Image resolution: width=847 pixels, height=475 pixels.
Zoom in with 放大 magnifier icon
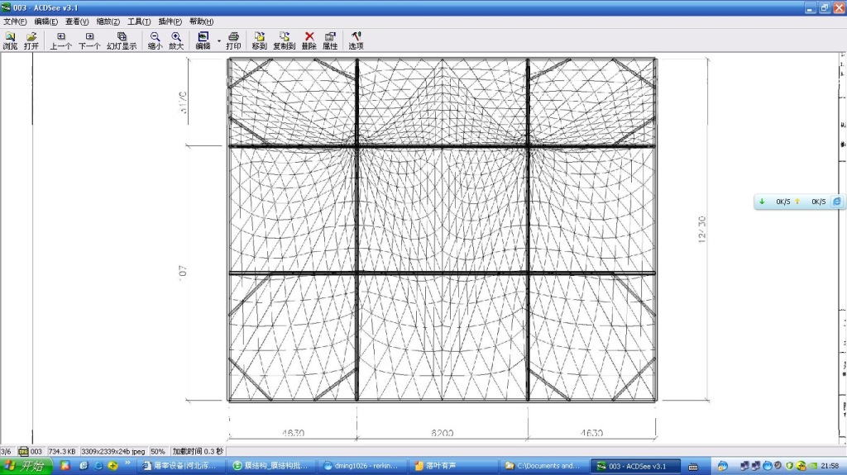(176, 40)
